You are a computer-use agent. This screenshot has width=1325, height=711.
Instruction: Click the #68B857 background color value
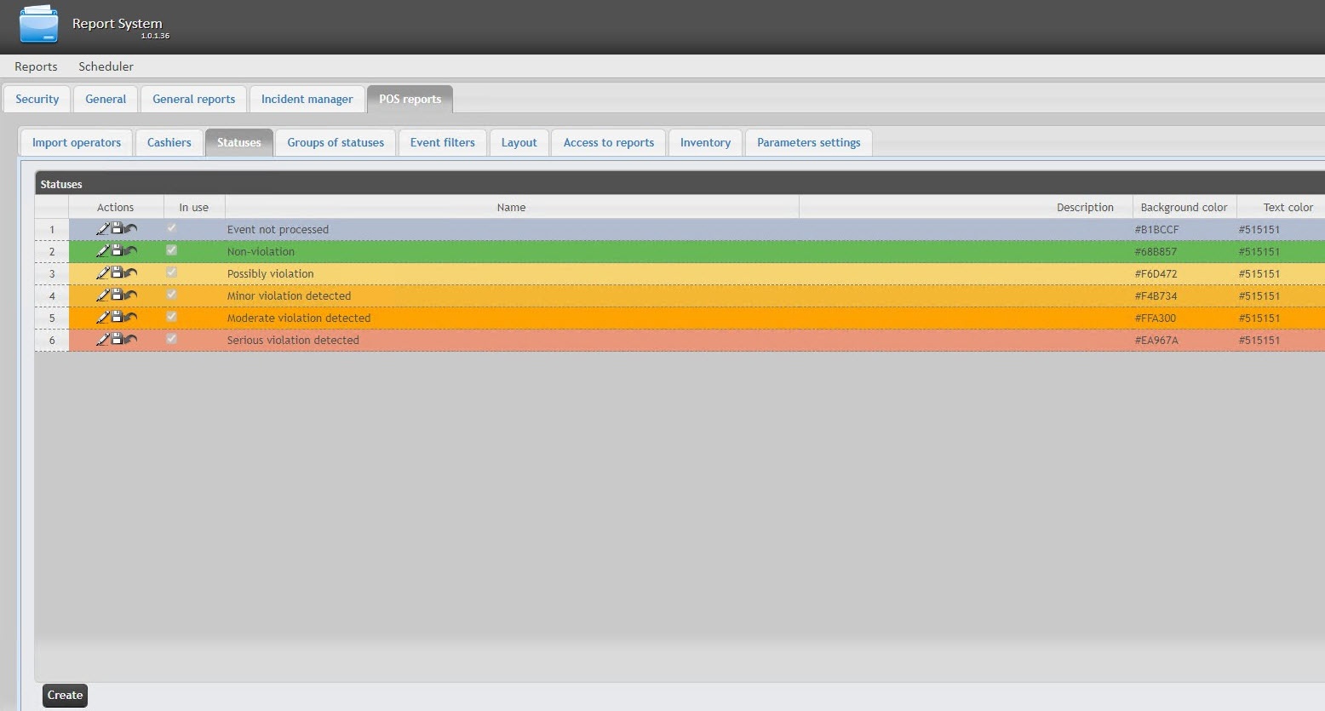(x=1156, y=251)
